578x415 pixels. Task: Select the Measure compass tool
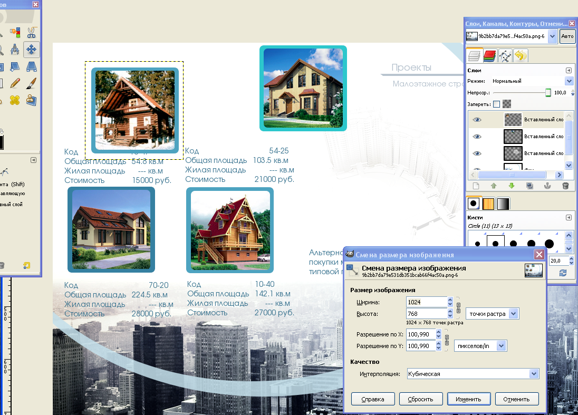[15, 50]
